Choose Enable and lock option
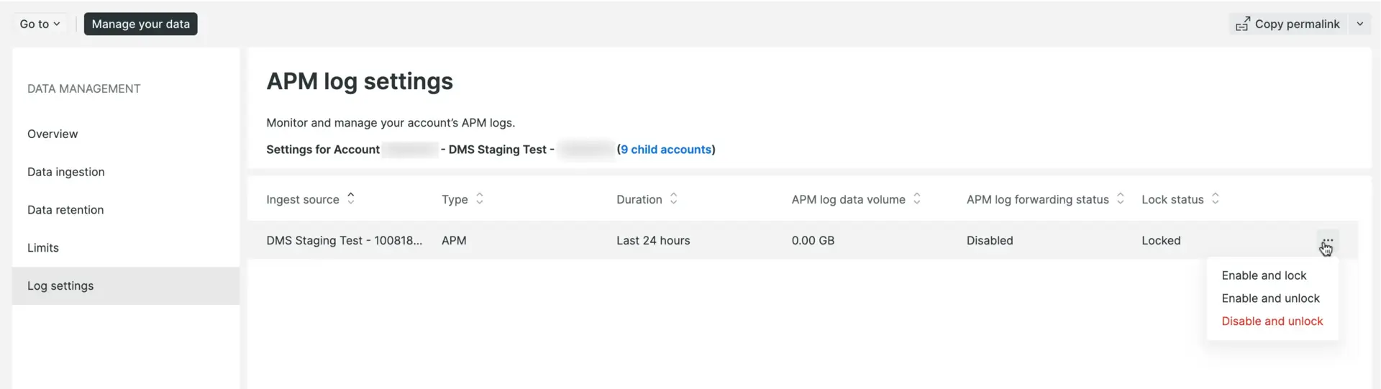 [1264, 275]
